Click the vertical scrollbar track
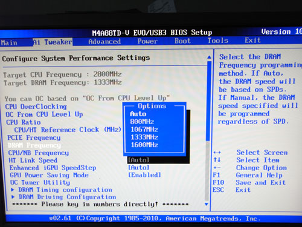 click(x=208, y=131)
